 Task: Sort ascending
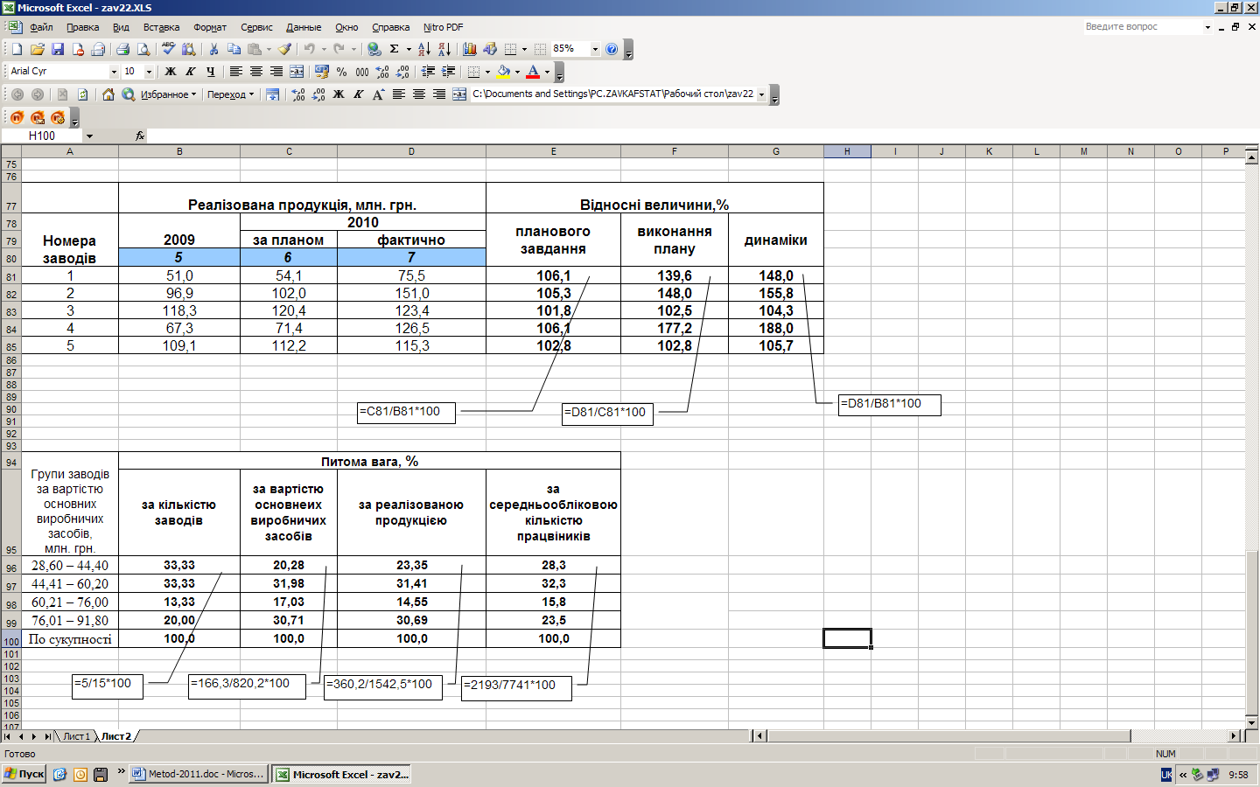423,49
